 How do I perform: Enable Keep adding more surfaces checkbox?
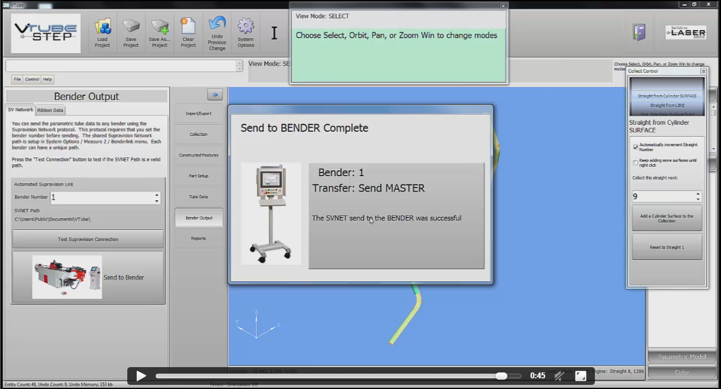[x=636, y=162]
